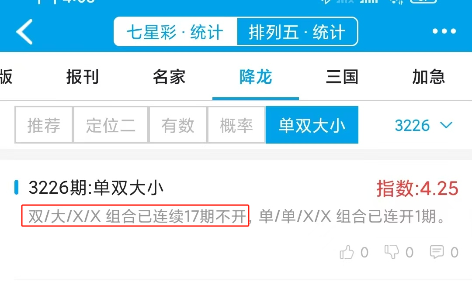
Task: Select the 单双大小 filter button
Action: pyautogui.click(x=312, y=125)
